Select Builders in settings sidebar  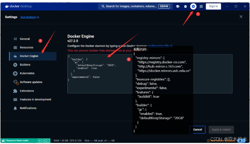point(33,65)
